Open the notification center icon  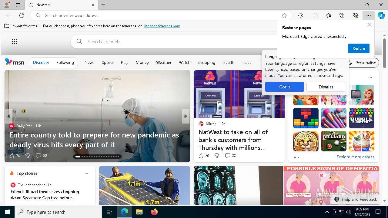point(378,212)
